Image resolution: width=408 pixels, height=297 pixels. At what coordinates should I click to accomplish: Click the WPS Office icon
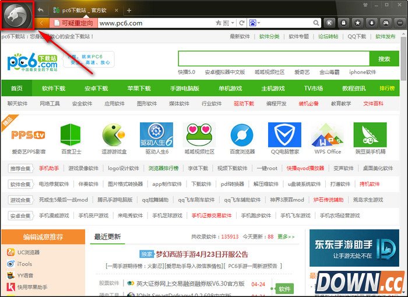pyautogui.click(x=328, y=135)
